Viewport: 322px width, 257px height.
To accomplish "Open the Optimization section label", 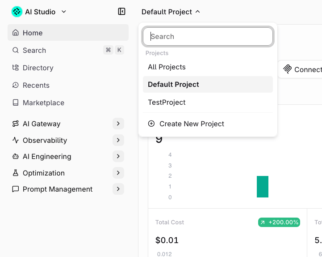I will point(43,173).
